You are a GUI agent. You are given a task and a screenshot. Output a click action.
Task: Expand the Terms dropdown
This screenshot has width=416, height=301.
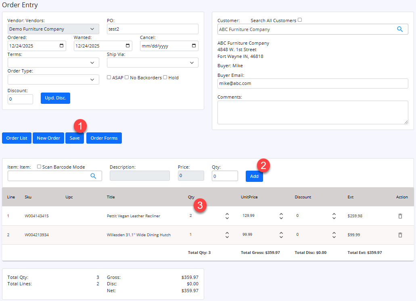(53, 63)
